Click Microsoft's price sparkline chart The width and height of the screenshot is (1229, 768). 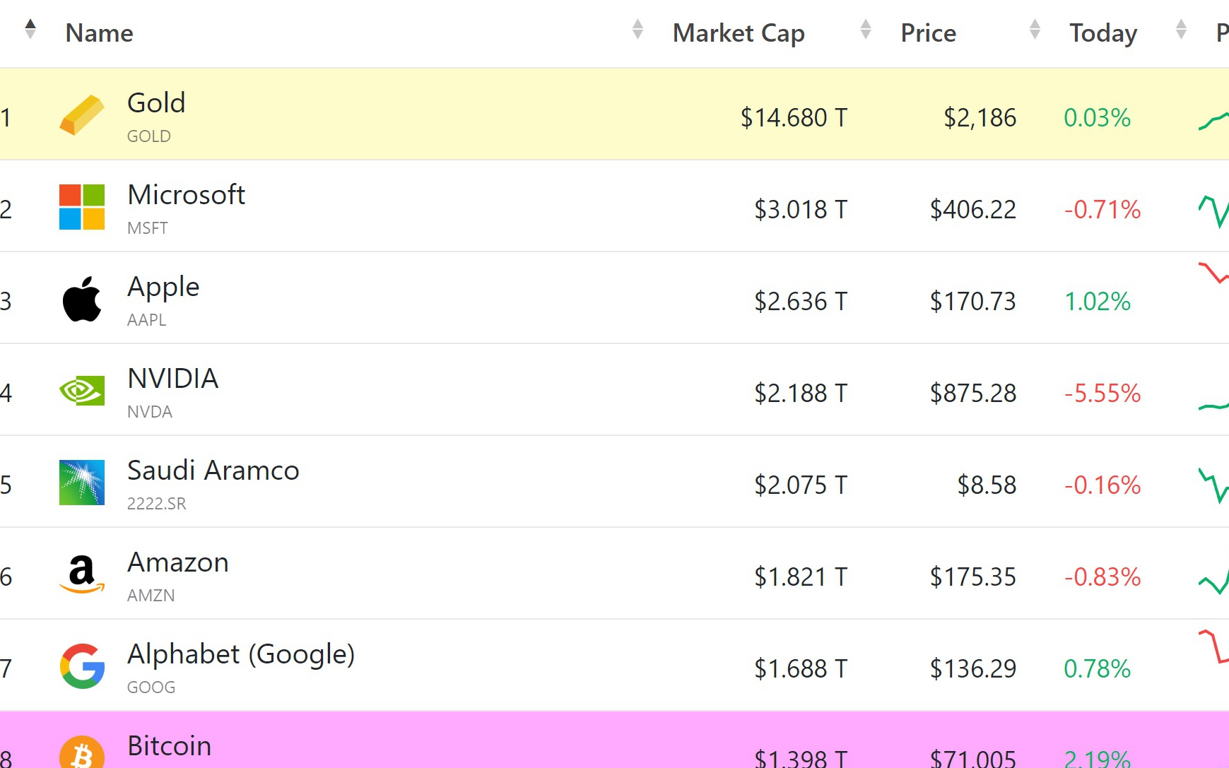click(1213, 211)
